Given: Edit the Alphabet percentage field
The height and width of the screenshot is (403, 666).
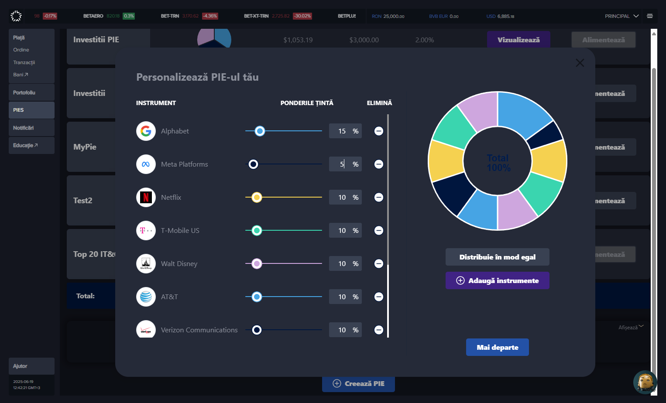Looking at the screenshot, I should tap(345, 131).
